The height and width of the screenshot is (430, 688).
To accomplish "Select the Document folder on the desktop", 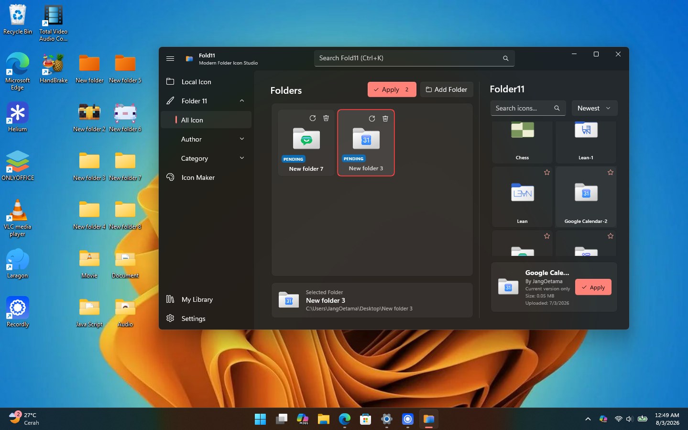I will (125, 263).
